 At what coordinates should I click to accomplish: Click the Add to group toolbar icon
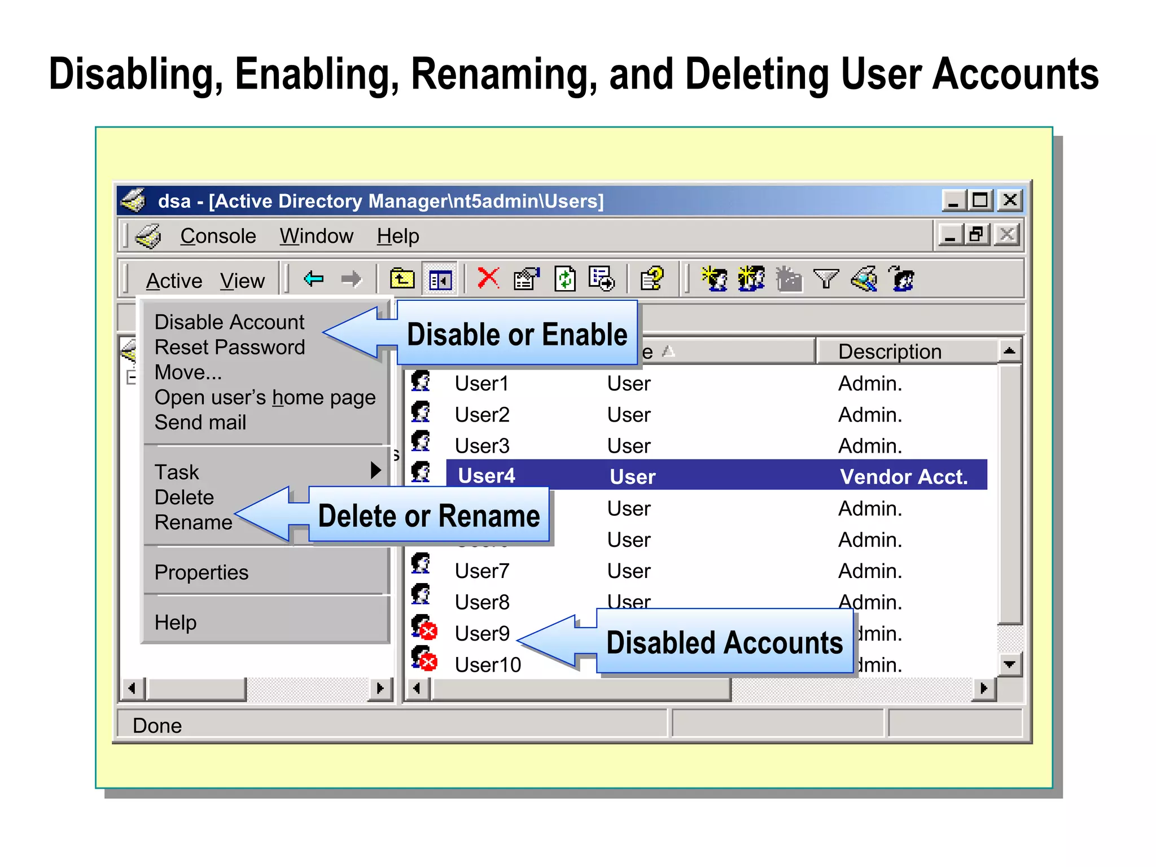[901, 279]
